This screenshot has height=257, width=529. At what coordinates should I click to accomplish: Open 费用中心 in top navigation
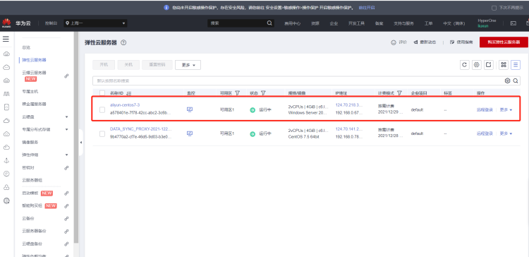(x=292, y=23)
